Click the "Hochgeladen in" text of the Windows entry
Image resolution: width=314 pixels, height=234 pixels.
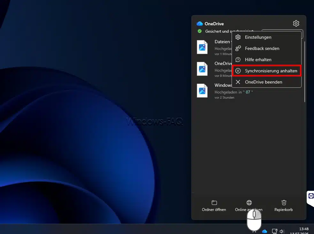point(228,92)
